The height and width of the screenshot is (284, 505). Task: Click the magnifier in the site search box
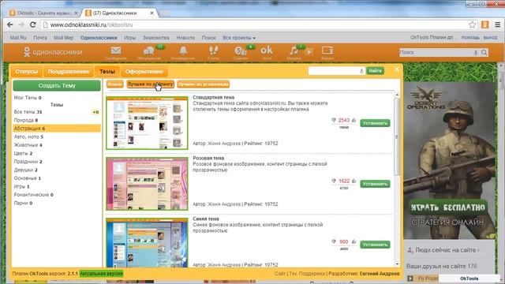point(484,53)
